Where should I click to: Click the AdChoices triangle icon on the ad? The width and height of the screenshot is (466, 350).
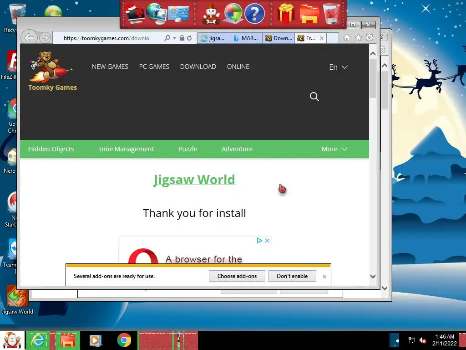coord(259,241)
